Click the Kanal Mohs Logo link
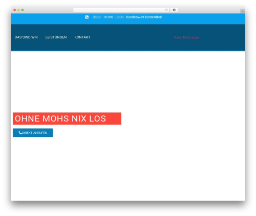The width and height of the screenshot is (256, 216). [186, 37]
